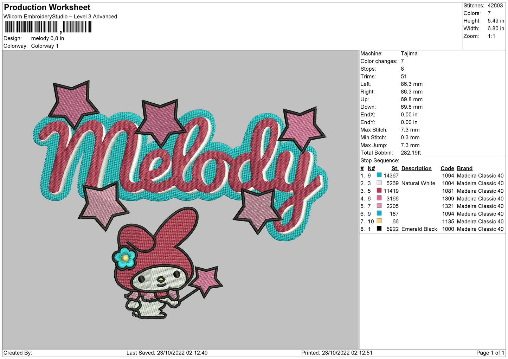The image size is (508, 359).
Task: Click the thread code 1135
Action: (x=448, y=222)
